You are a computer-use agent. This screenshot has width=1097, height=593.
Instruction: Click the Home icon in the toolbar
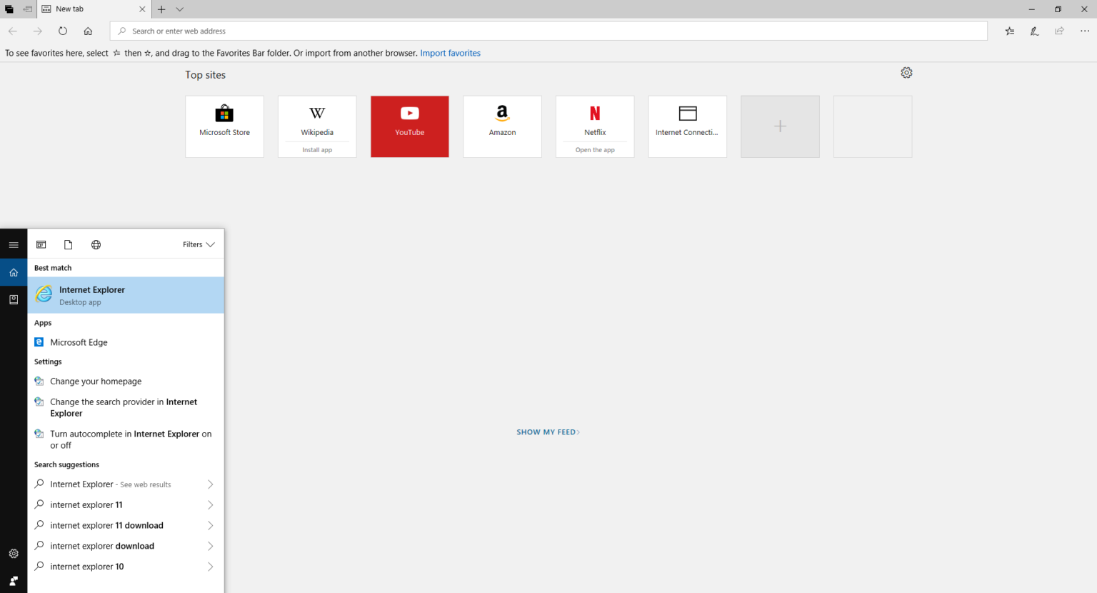point(88,31)
